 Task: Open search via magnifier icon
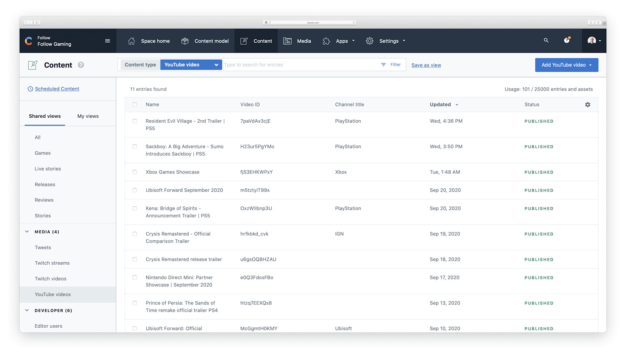click(x=546, y=40)
